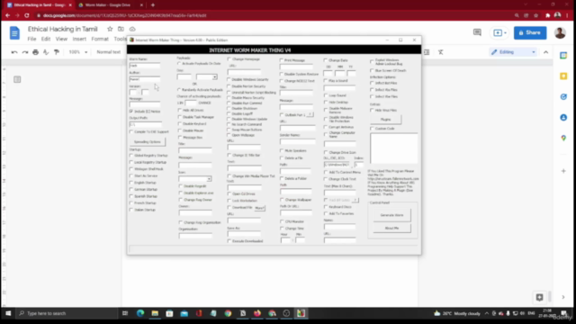This screenshot has width=576, height=324.
Task: Click the move to folder icon
Action: [x=121, y=29]
